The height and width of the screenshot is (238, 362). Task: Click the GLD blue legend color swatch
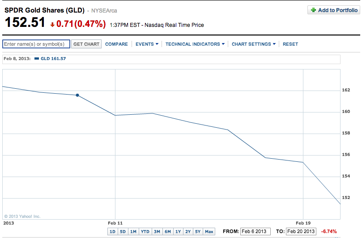(37, 59)
